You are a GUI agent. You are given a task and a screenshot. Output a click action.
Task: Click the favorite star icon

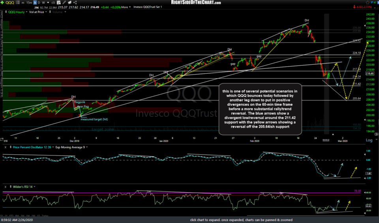(x=368, y=2)
